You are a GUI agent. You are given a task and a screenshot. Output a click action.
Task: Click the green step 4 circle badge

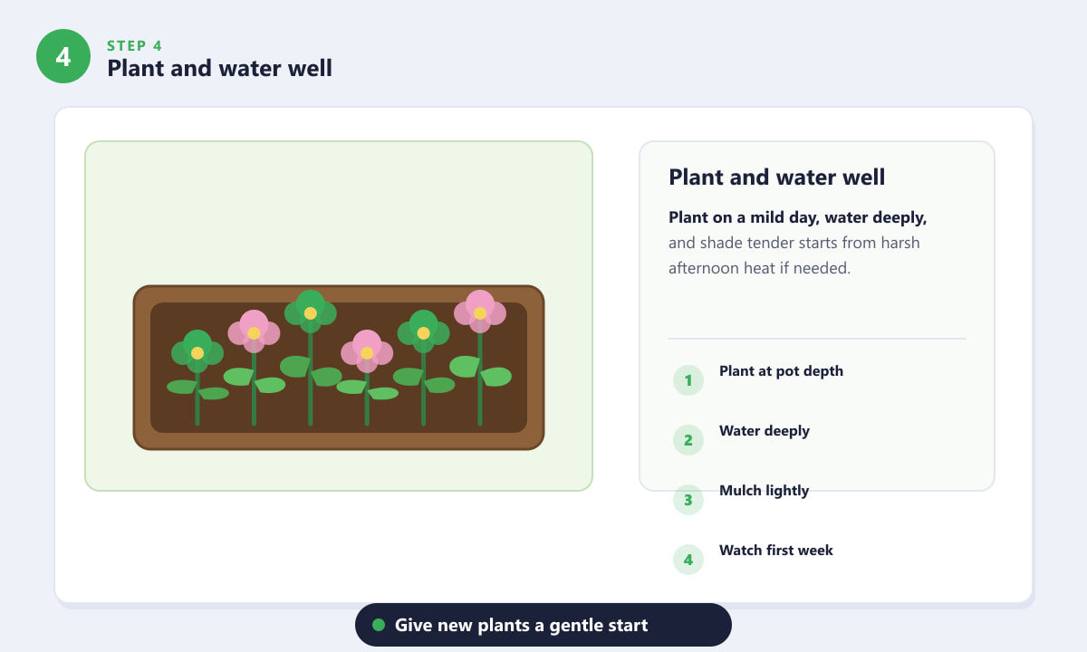63,56
